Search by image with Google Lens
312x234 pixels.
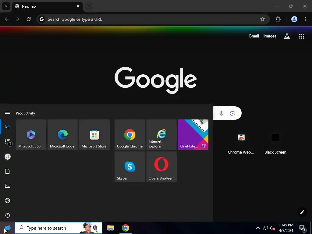(x=232, y=113)
